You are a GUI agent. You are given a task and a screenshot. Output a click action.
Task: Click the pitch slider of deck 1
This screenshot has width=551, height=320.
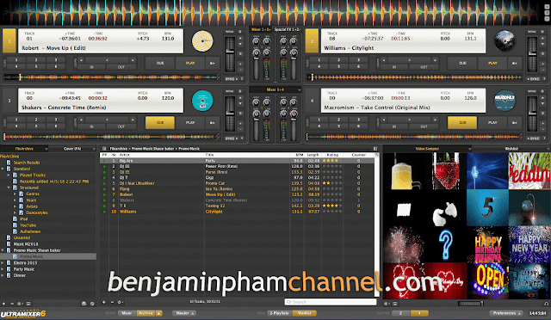click(230, 54)
